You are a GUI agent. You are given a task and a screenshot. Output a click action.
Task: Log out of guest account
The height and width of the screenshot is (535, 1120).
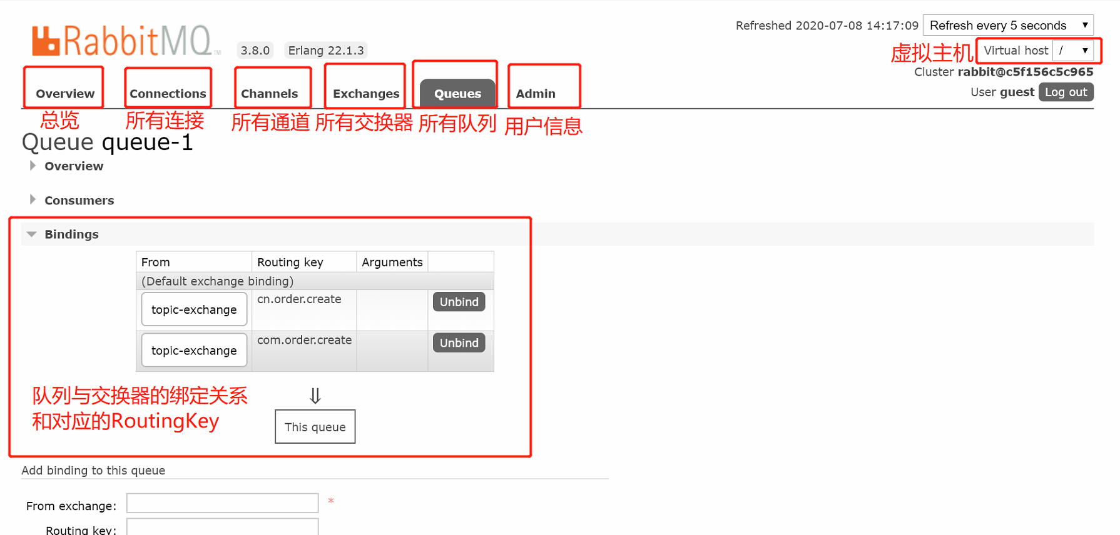(1066, 92)
